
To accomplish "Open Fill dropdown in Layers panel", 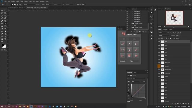I will pos(179,38).
